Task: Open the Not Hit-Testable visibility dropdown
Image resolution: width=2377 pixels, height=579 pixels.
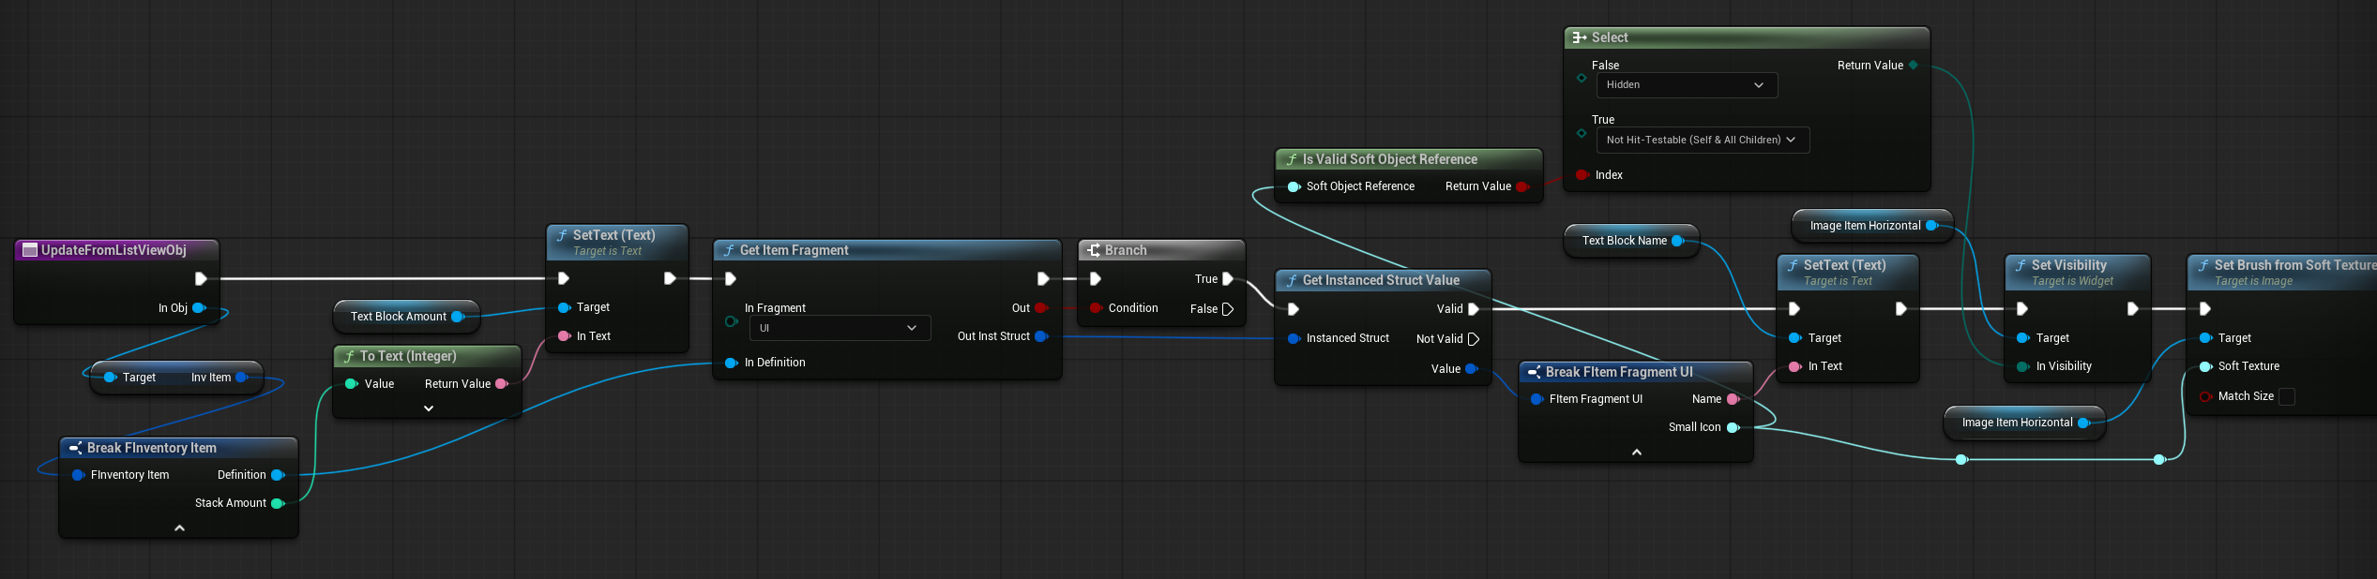Action: tap(1702, 141)
